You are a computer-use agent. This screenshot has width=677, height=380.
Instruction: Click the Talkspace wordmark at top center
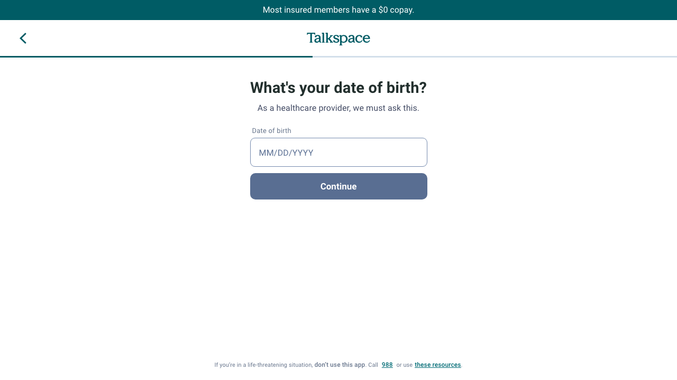click(x=338, y=37)
